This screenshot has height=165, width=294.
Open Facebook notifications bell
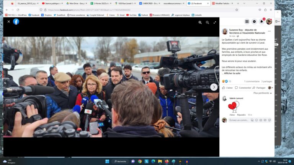[x=261, y=22]
